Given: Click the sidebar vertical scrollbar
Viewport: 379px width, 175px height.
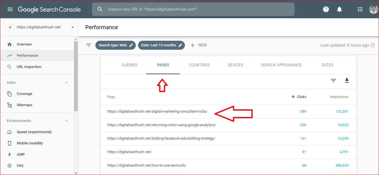Looking at the screenshot, I should click(76, 76).
